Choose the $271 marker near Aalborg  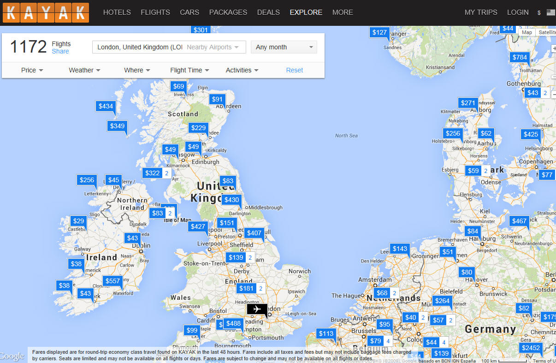click(468, 103)
